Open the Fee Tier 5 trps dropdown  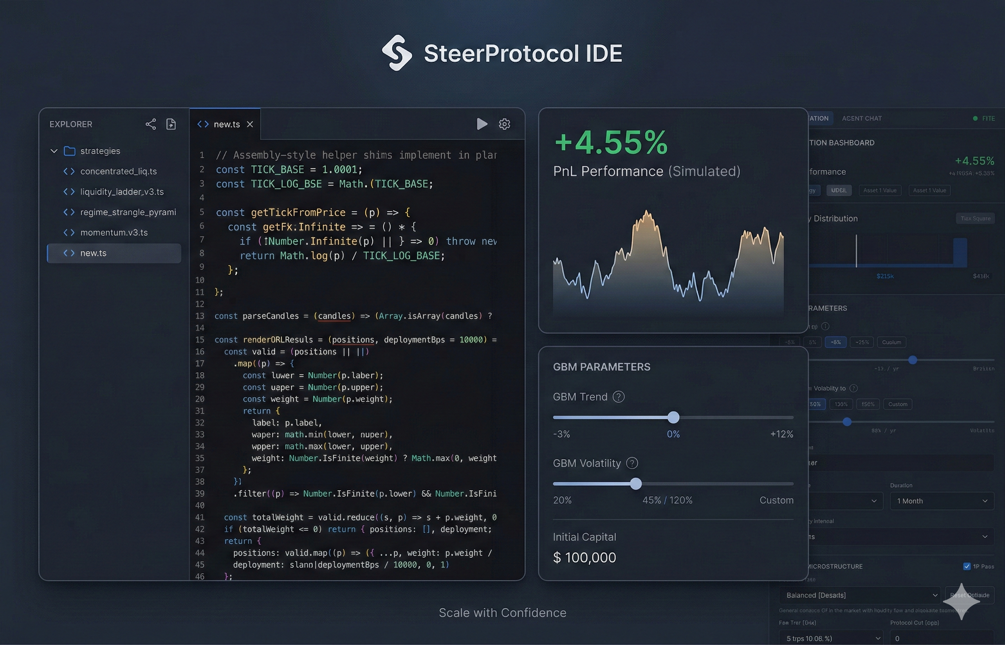point(831,638)
